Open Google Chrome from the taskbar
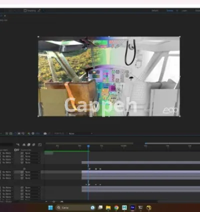200x212 pixels. tap(116, 207)
